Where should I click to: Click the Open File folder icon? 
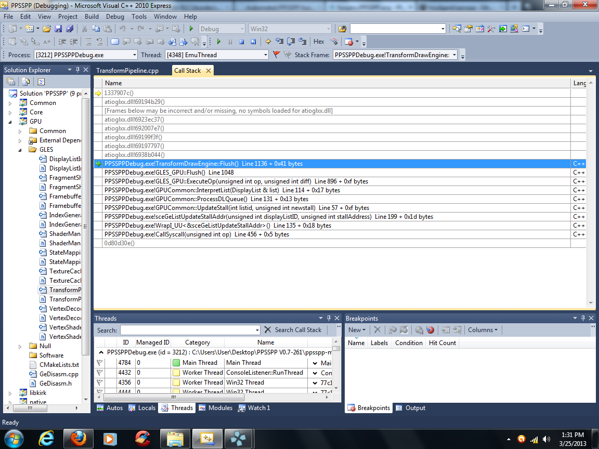(47, 29)
